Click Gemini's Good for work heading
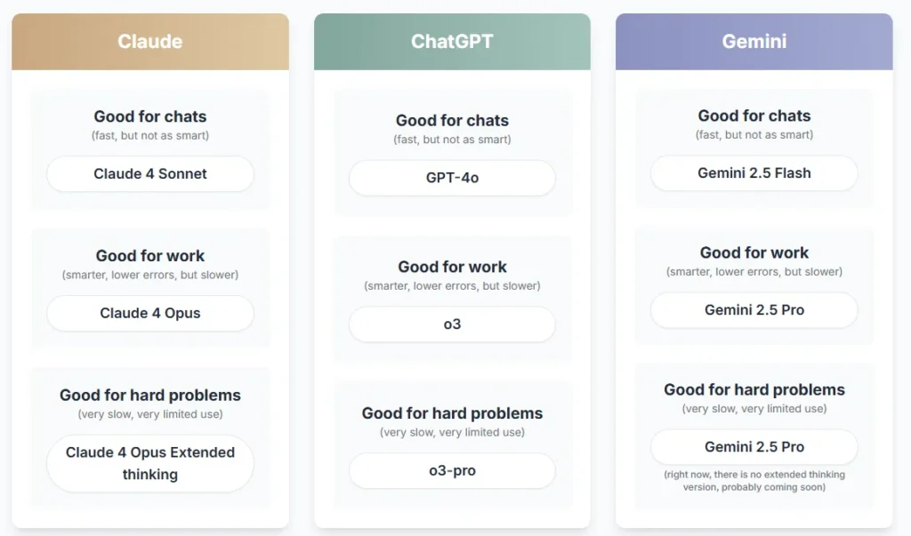911x536 pixels. (754, 252)
